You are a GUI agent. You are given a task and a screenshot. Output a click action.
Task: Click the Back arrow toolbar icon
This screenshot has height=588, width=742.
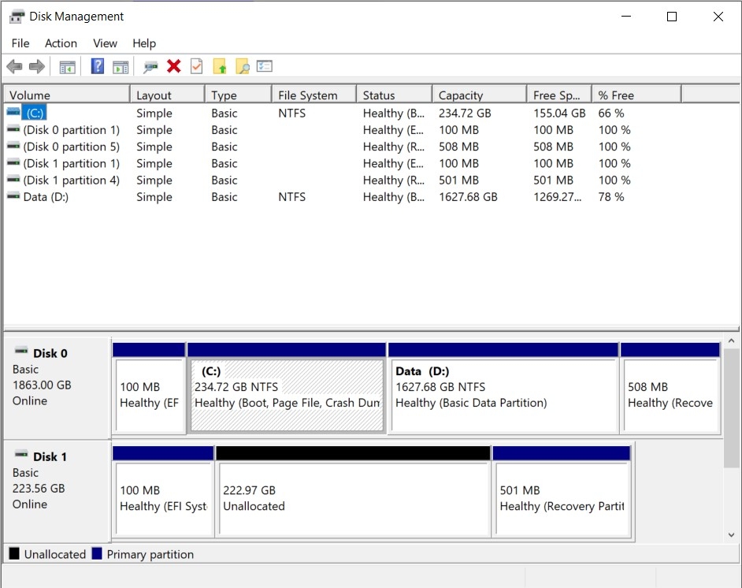14,66
